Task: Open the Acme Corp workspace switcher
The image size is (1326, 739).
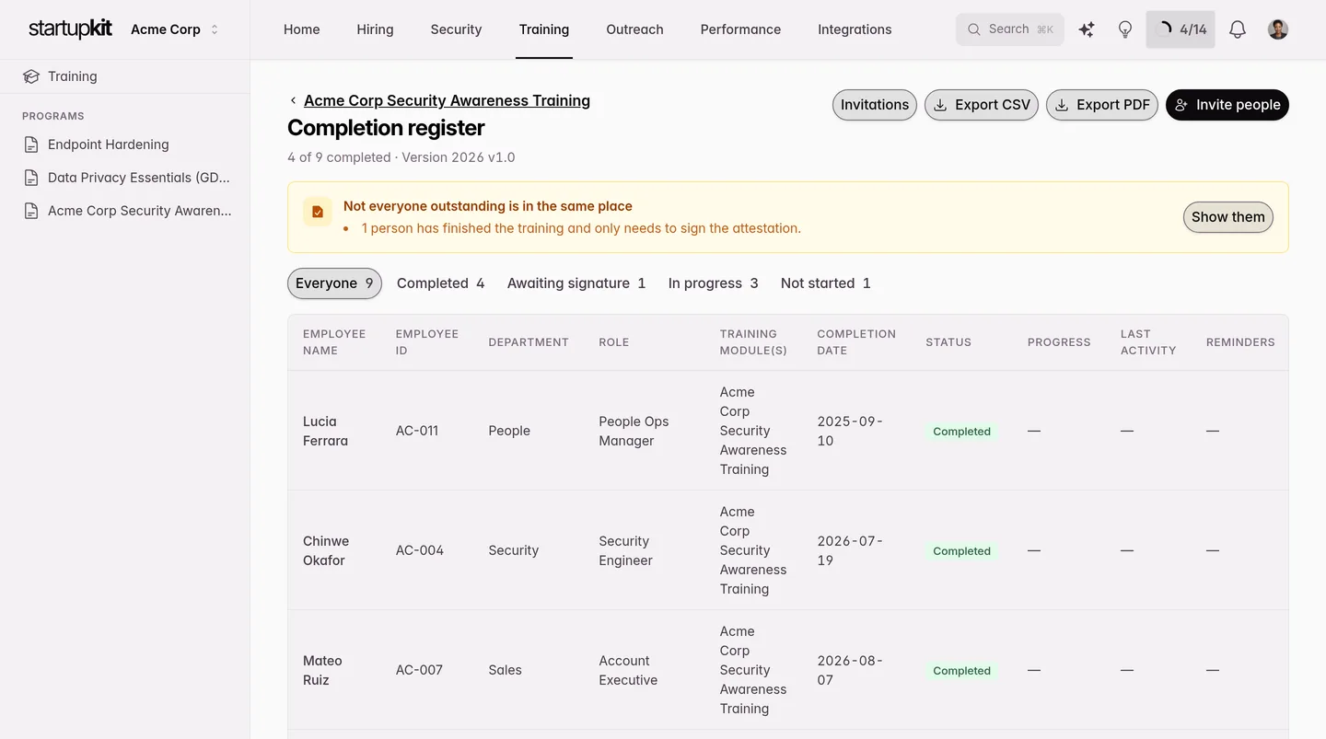Action: (175, 29)
